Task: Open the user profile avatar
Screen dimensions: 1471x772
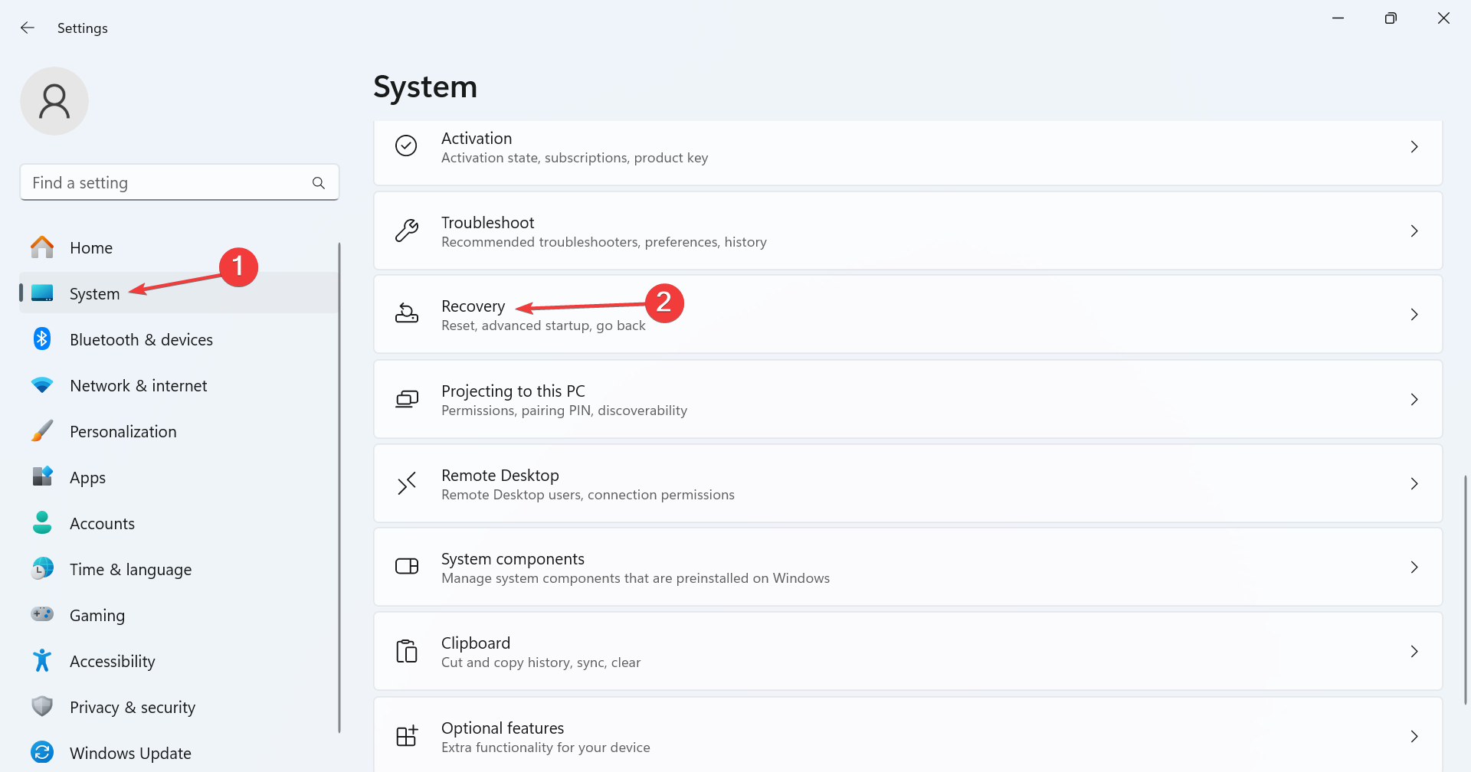Action: coord(54,101)
